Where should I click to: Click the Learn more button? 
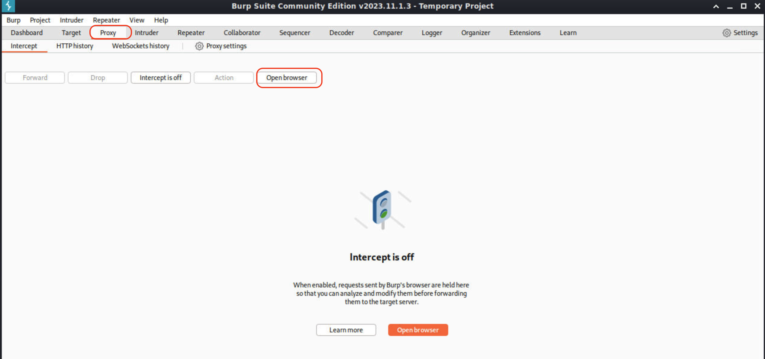click(346, 330)
